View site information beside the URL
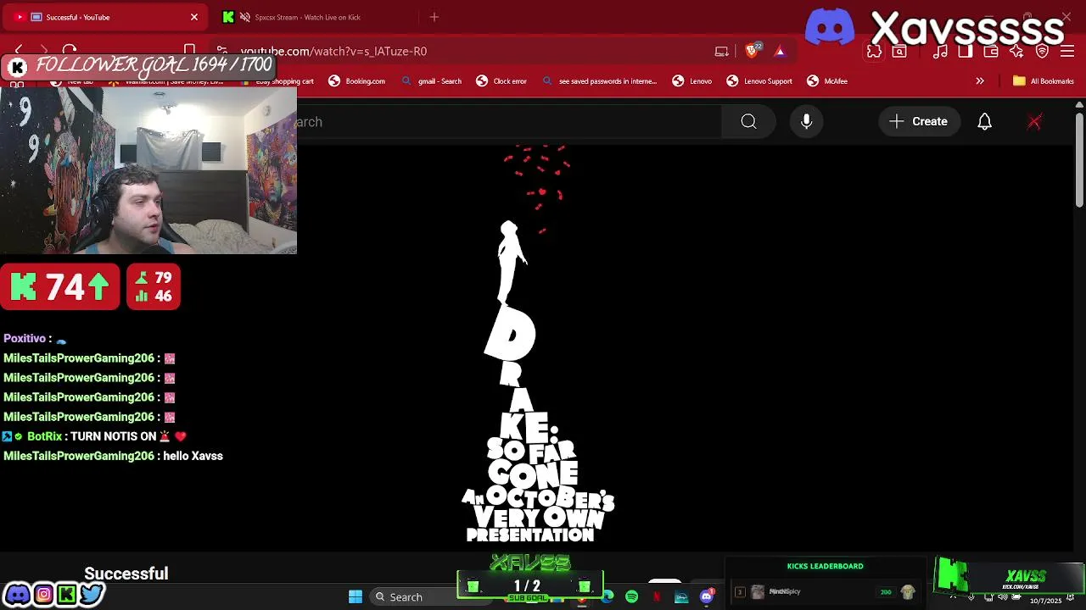Viewport: 1086px width, 610px height. (221, 51)
